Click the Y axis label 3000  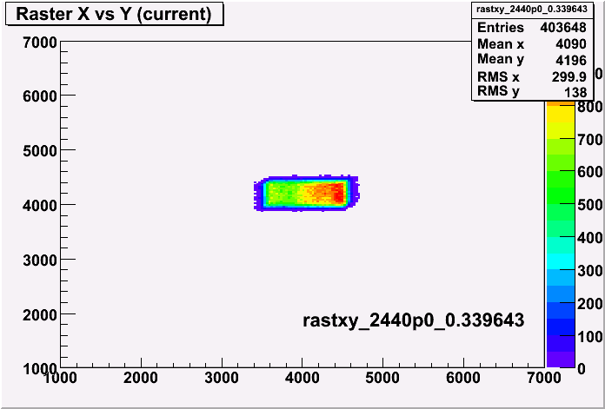point(40,261)
